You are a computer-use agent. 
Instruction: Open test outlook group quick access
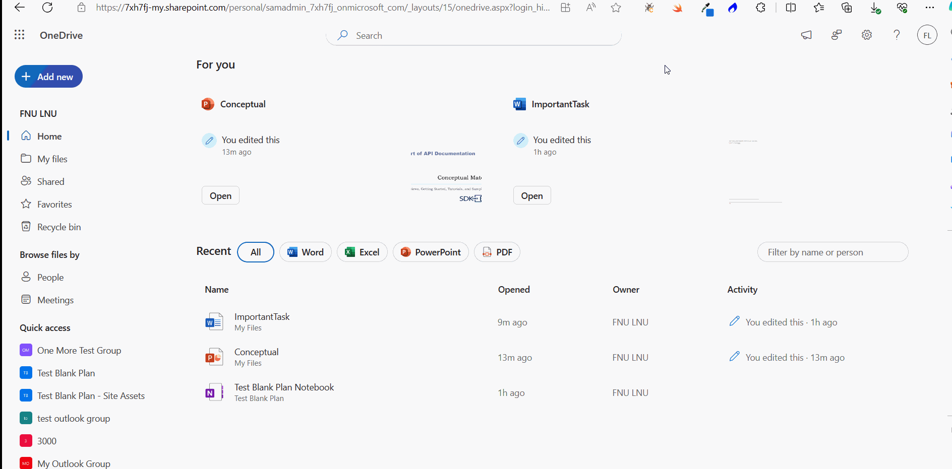(73, 418)
